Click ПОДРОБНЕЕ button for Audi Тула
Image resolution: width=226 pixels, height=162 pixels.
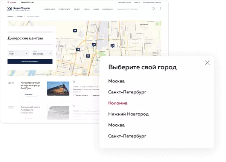pyautogui.click(x=29, y=94)
